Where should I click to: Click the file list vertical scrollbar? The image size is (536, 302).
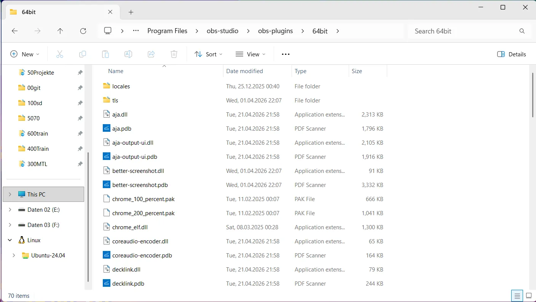(532, 95)
